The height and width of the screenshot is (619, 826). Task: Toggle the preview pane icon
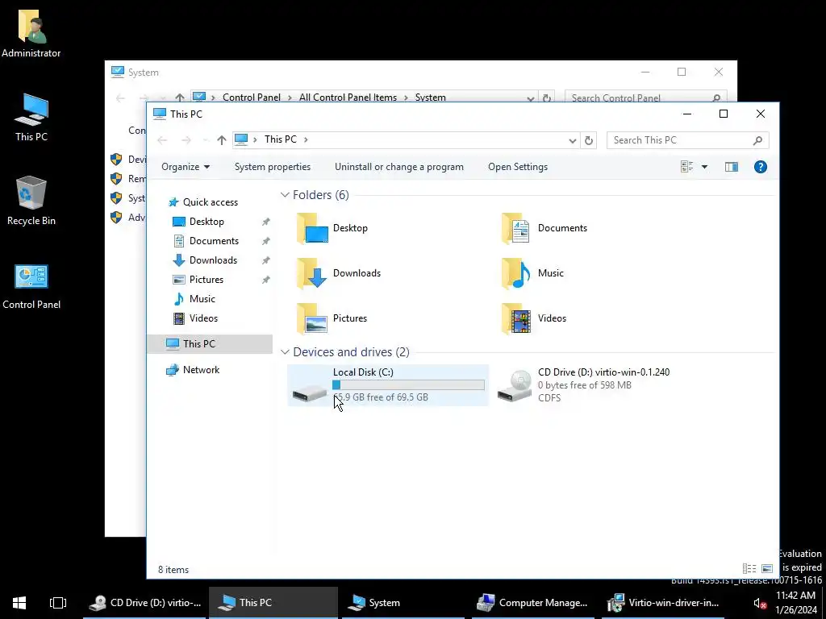click(731, 167)
